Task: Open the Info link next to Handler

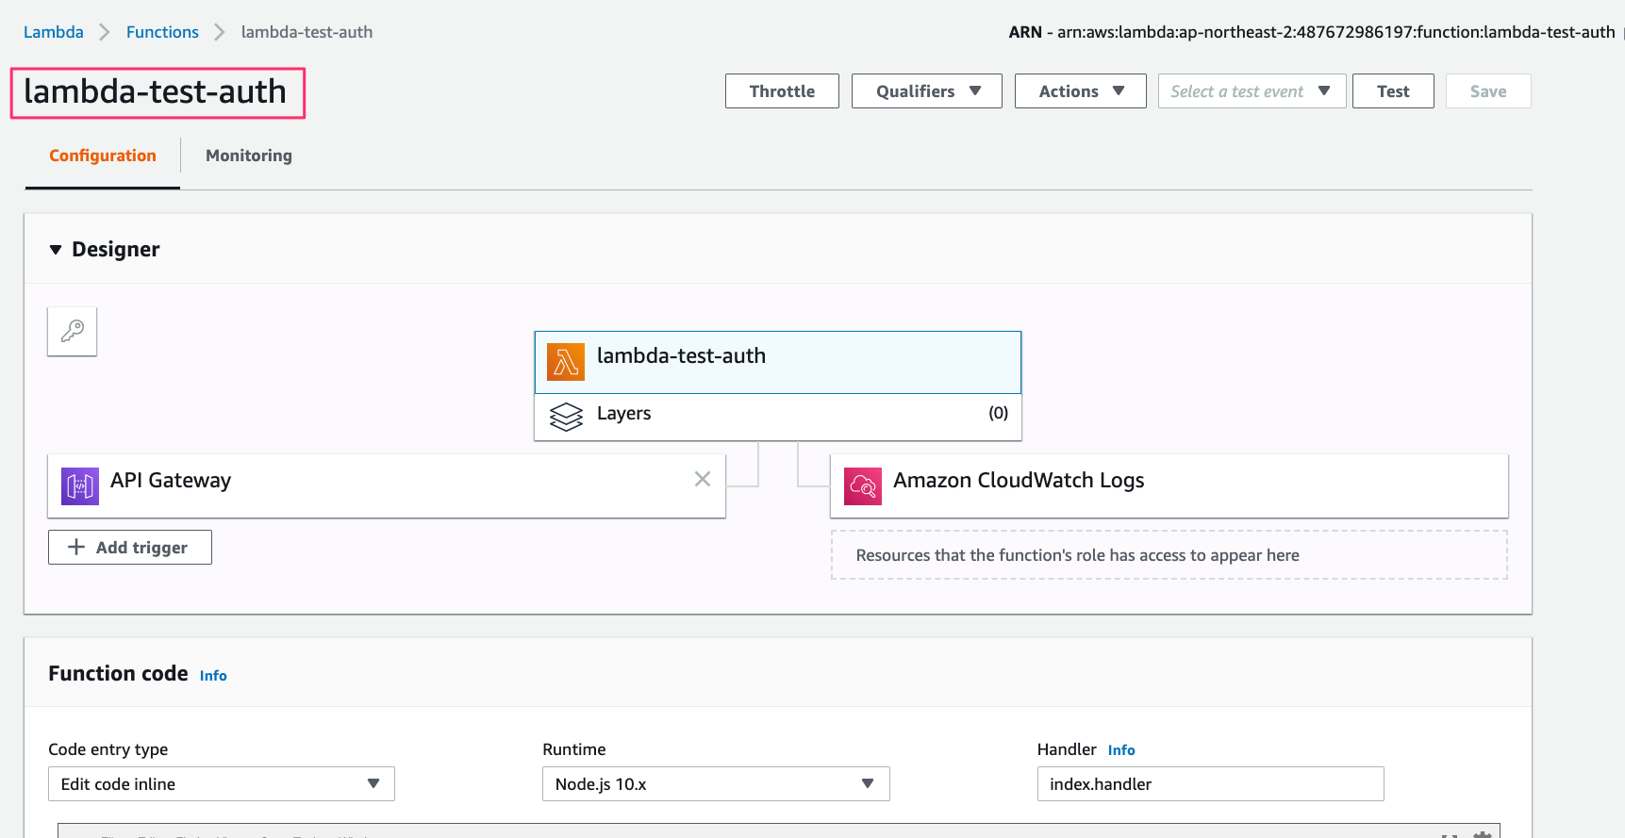Action: pyautogui.click(x=1121, y=750)
